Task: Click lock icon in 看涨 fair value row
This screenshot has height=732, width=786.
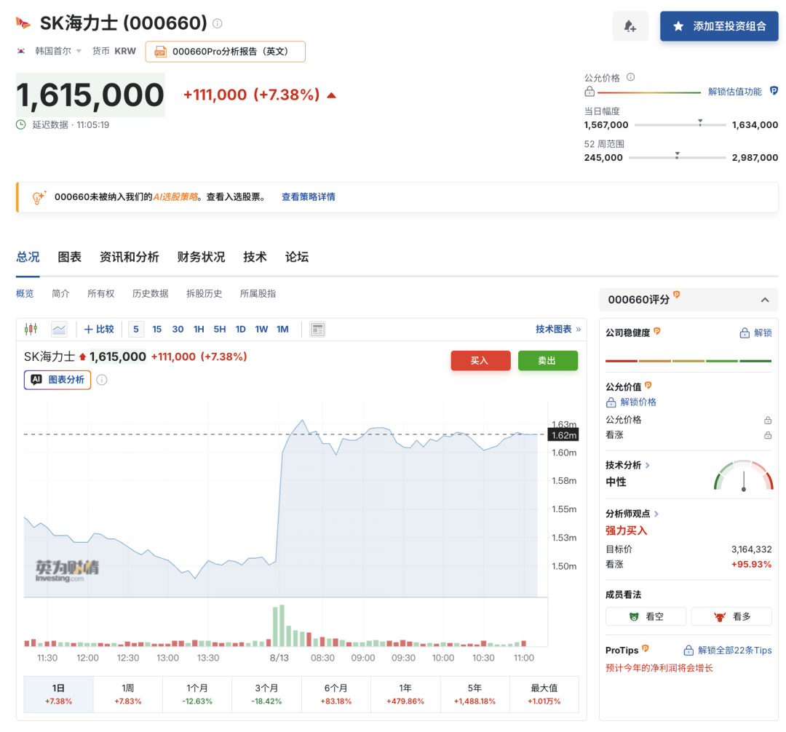Action: point(768,435)
